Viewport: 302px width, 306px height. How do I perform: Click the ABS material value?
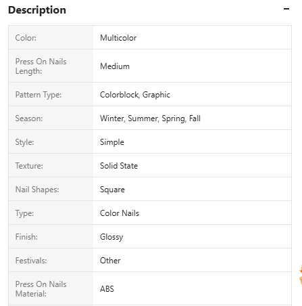pyautogui.click(x=107, y=289)
